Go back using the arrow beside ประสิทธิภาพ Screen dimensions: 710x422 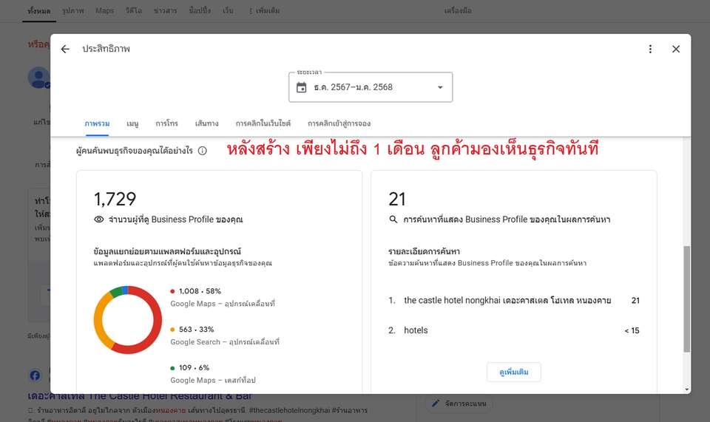[65, 49]
